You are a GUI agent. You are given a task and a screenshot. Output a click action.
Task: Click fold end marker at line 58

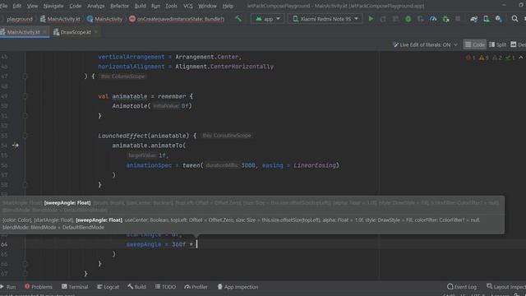tap(25, 185)
